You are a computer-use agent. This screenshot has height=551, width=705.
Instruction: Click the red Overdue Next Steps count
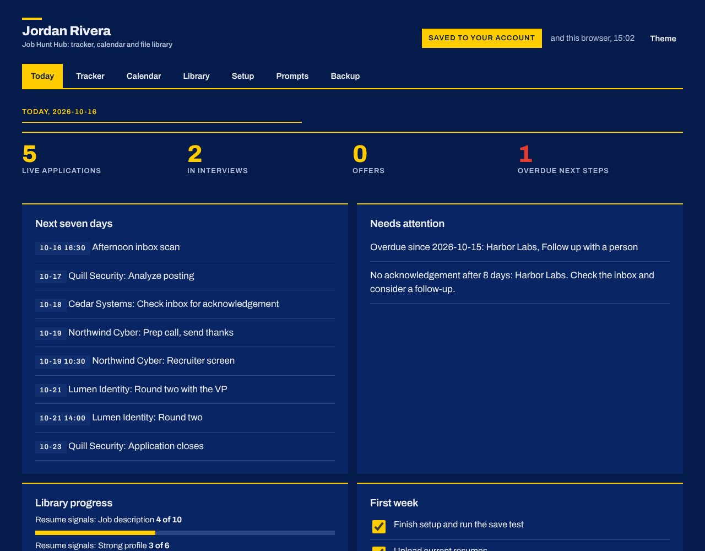525,154
